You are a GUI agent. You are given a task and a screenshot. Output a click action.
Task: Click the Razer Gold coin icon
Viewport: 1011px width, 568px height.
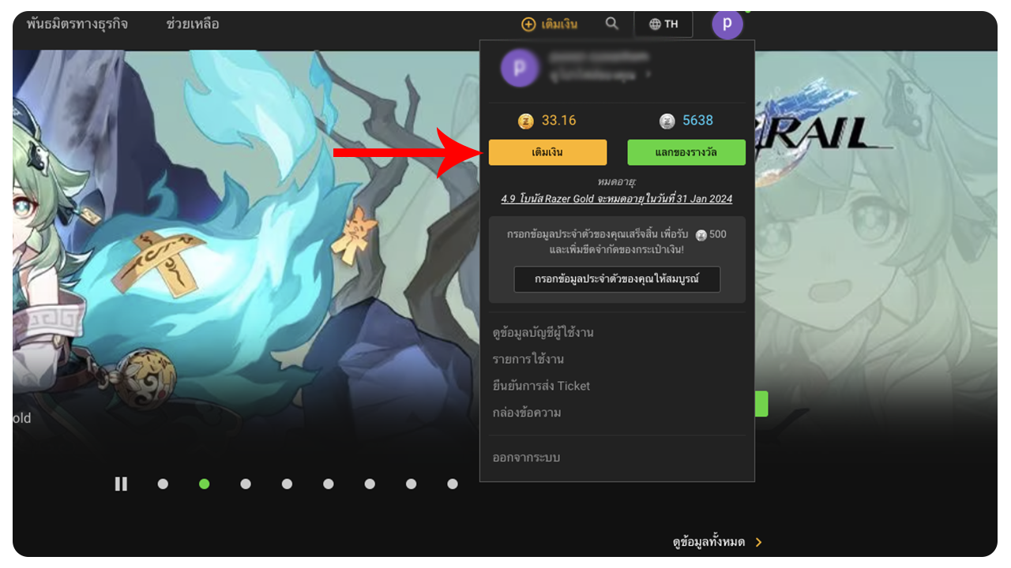(526, 121)
